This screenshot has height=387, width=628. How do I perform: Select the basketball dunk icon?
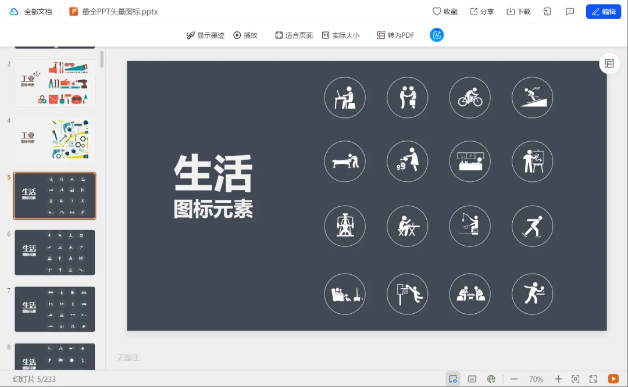[407, 294]
